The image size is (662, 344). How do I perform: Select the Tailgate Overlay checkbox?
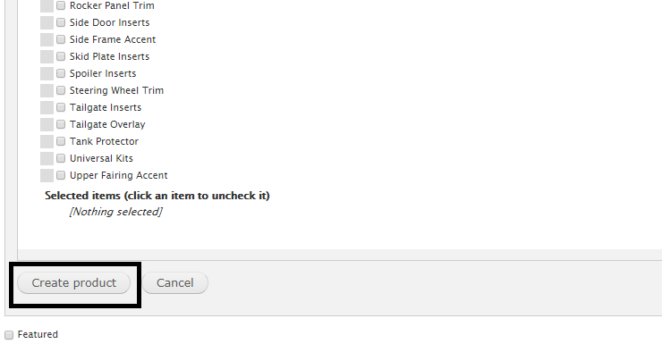61,124
